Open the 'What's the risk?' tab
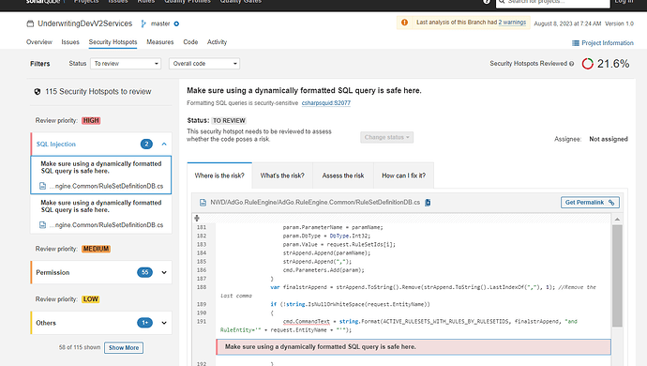The image size is (647, 366). pos(282,175)
